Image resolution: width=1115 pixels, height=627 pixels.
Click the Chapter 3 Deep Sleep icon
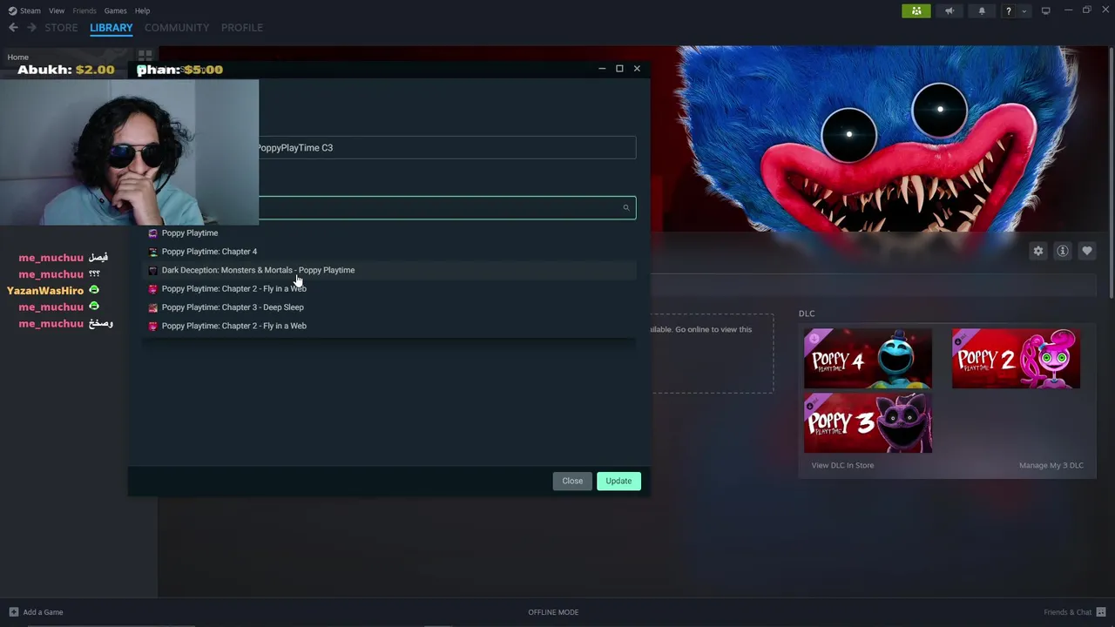point(153,307)
